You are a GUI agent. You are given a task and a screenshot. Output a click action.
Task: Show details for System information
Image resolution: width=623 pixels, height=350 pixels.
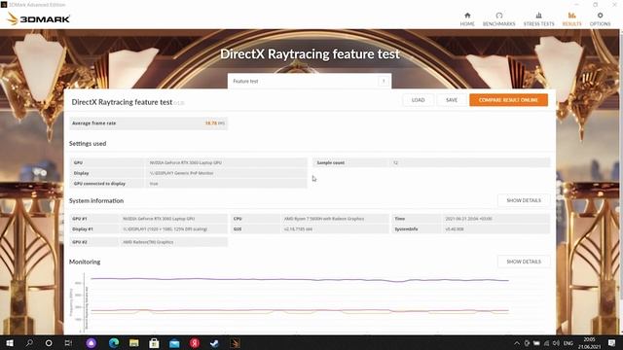pyautogui.click(x=524, y=200)
